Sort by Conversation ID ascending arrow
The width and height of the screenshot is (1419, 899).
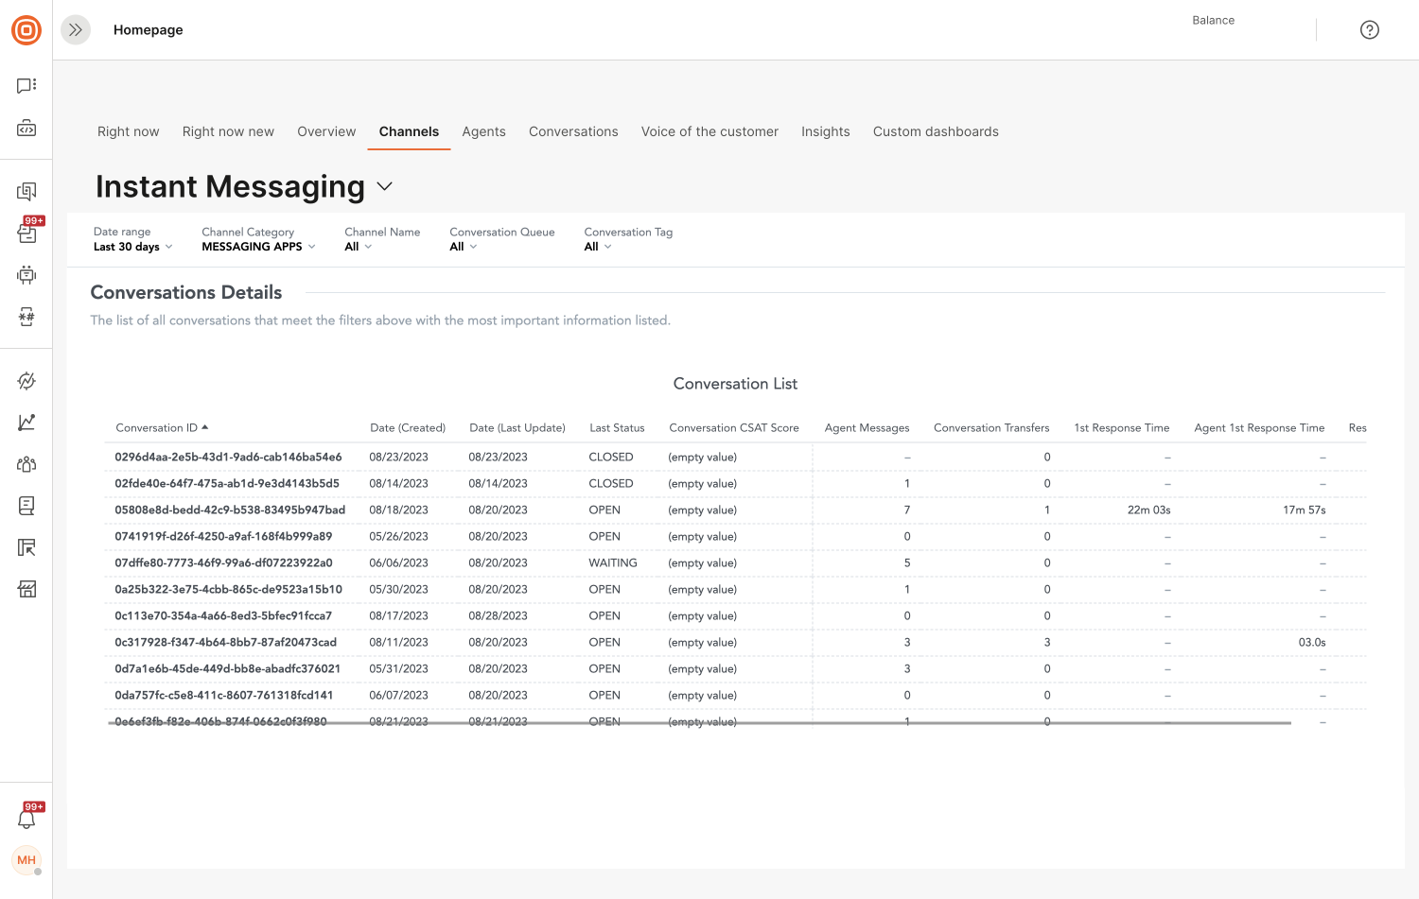tap(205, 427)
